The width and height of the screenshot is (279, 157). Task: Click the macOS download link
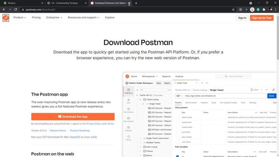(75, 137)
